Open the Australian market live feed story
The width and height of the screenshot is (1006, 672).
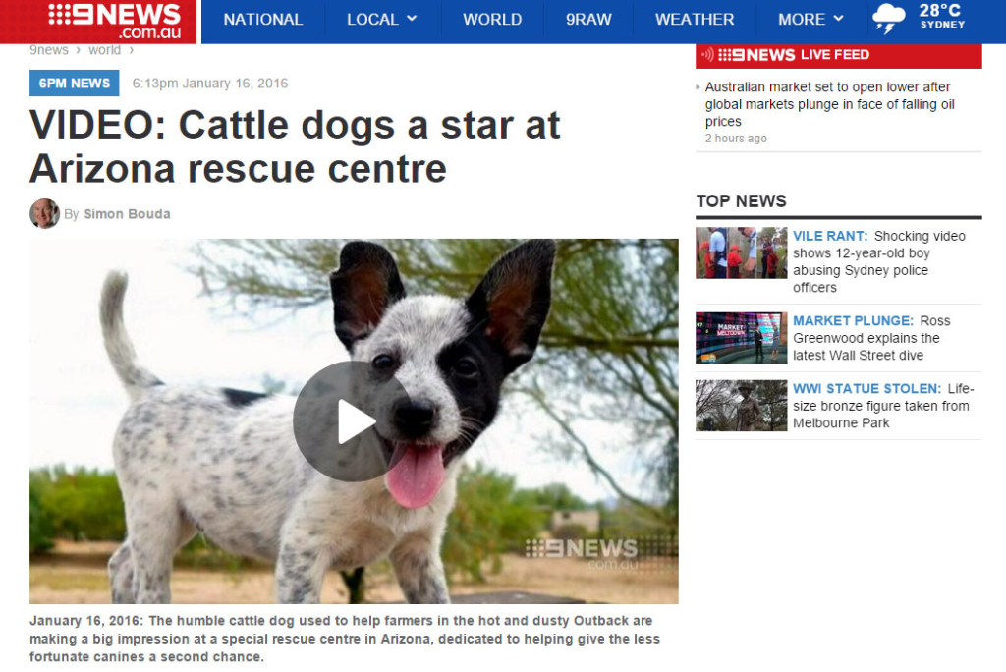point(829,104)
